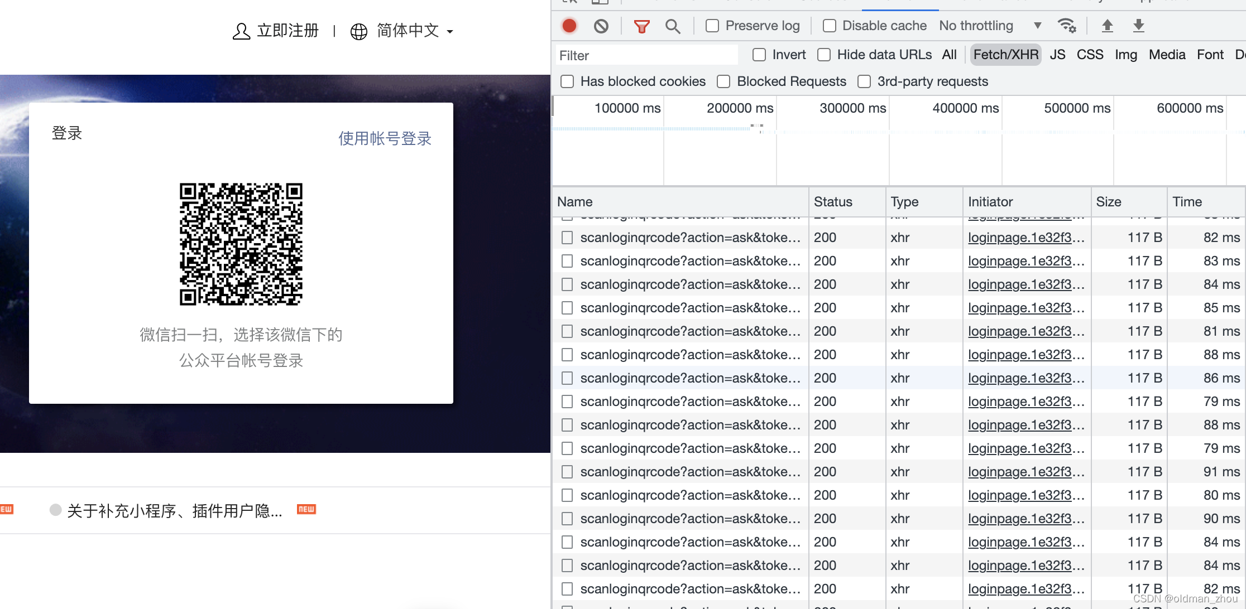
Task: Open the 简体中文 language dropdown
Action: (415, 31)
